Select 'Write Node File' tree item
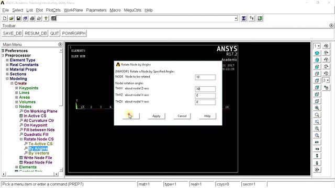This screenshot has width=335, height=188. tap(38, 158)
